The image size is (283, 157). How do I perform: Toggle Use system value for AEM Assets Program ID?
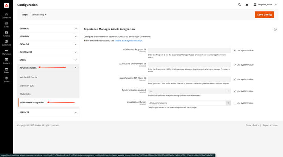[235, 50]
